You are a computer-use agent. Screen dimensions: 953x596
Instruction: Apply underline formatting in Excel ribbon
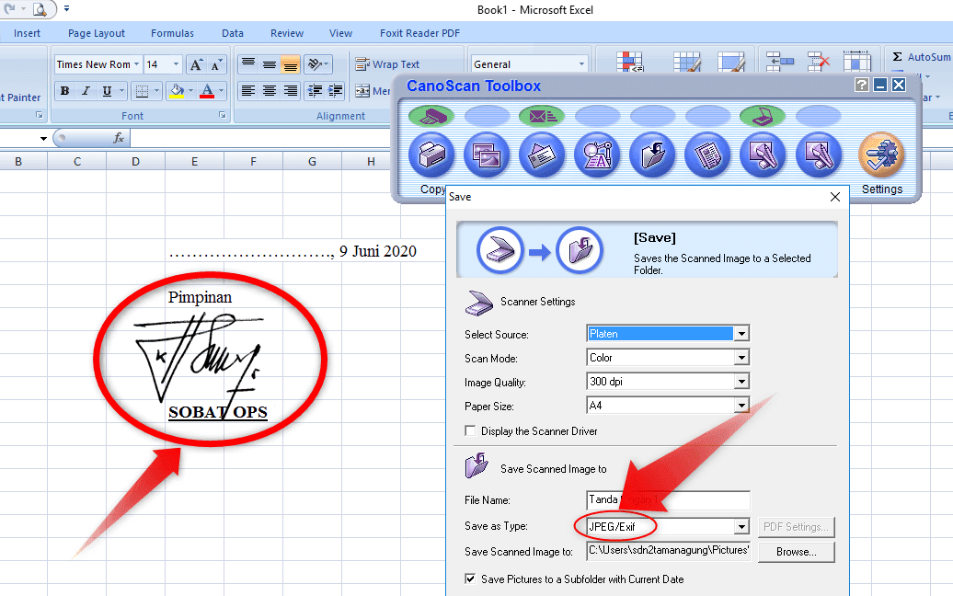tap(107, 91)
